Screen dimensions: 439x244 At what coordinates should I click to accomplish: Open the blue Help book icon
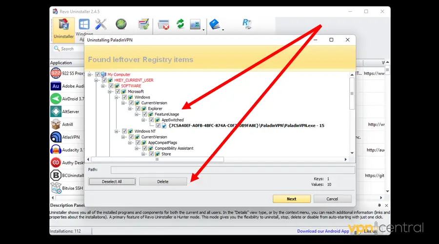coord(215,24)
